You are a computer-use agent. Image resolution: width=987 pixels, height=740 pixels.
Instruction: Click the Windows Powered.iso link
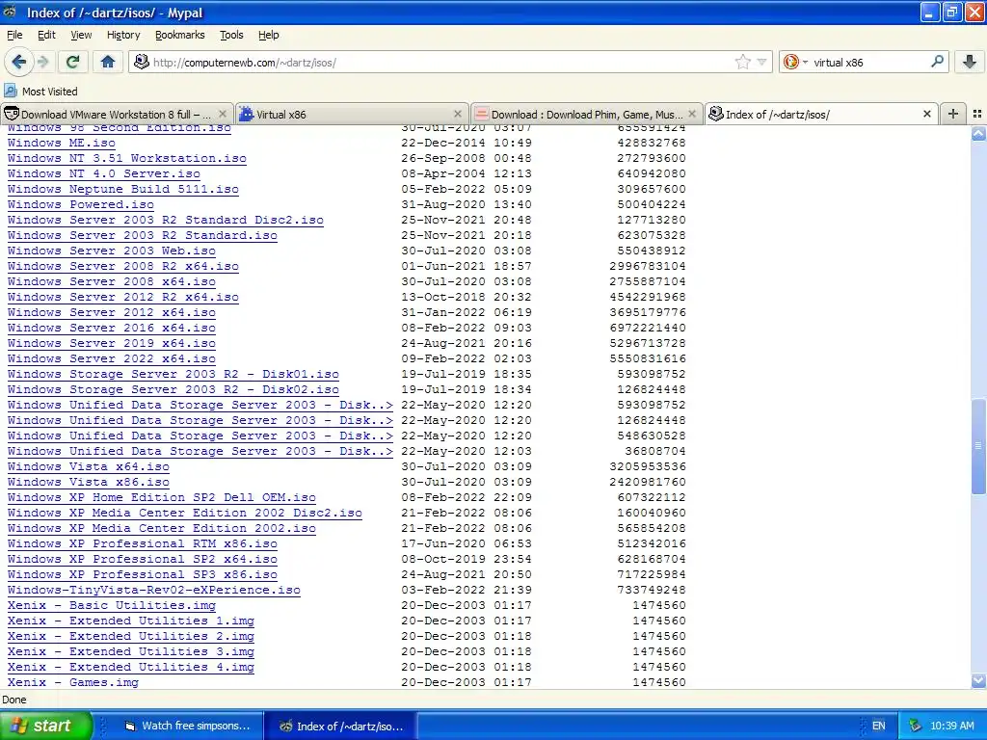(81, 204)
